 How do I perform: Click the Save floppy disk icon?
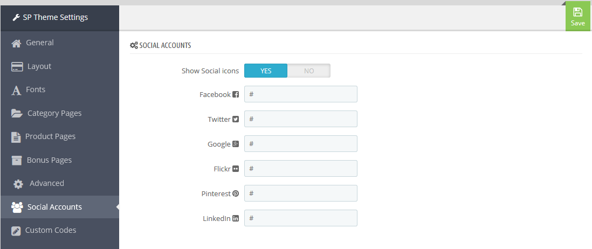pyautogui.click(x=577, y=12)
